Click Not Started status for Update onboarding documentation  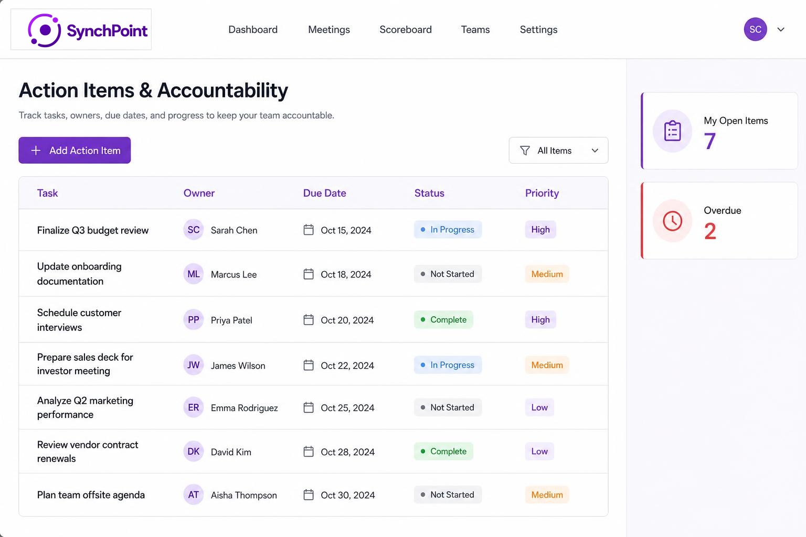[x=448, y=274]
